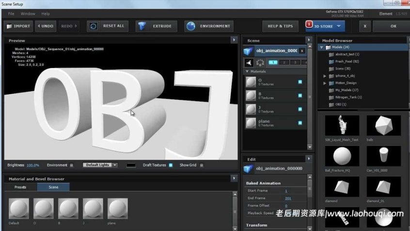Select the particle replicator icon in Scene panel
Viewport: 410px width, 231px height.
[249, 63]
